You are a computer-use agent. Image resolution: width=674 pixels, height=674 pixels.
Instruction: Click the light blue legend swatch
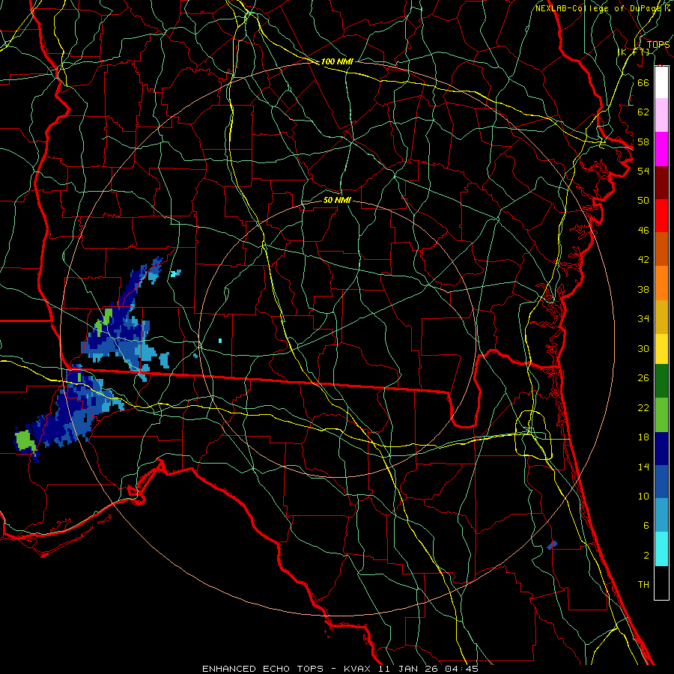(661, 515)
